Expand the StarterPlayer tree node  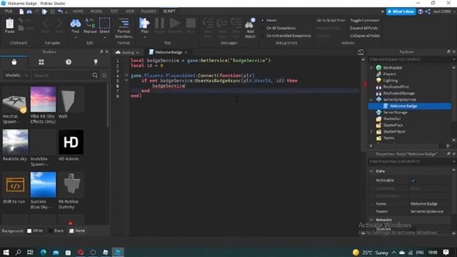371,131
